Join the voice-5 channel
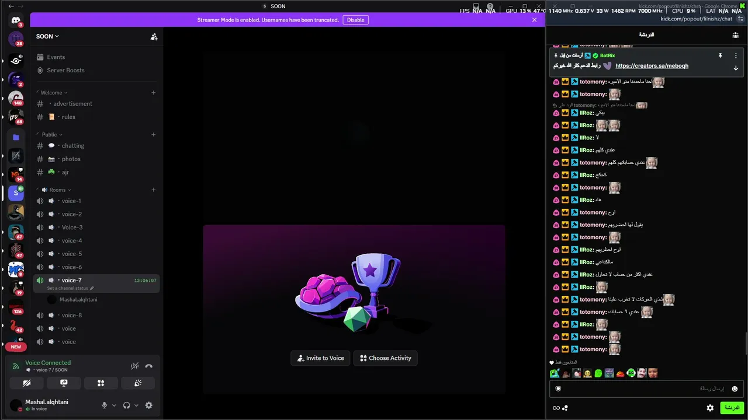Viewport: 748px width, 420px height. pyautogui.click(x=96, y=254)
